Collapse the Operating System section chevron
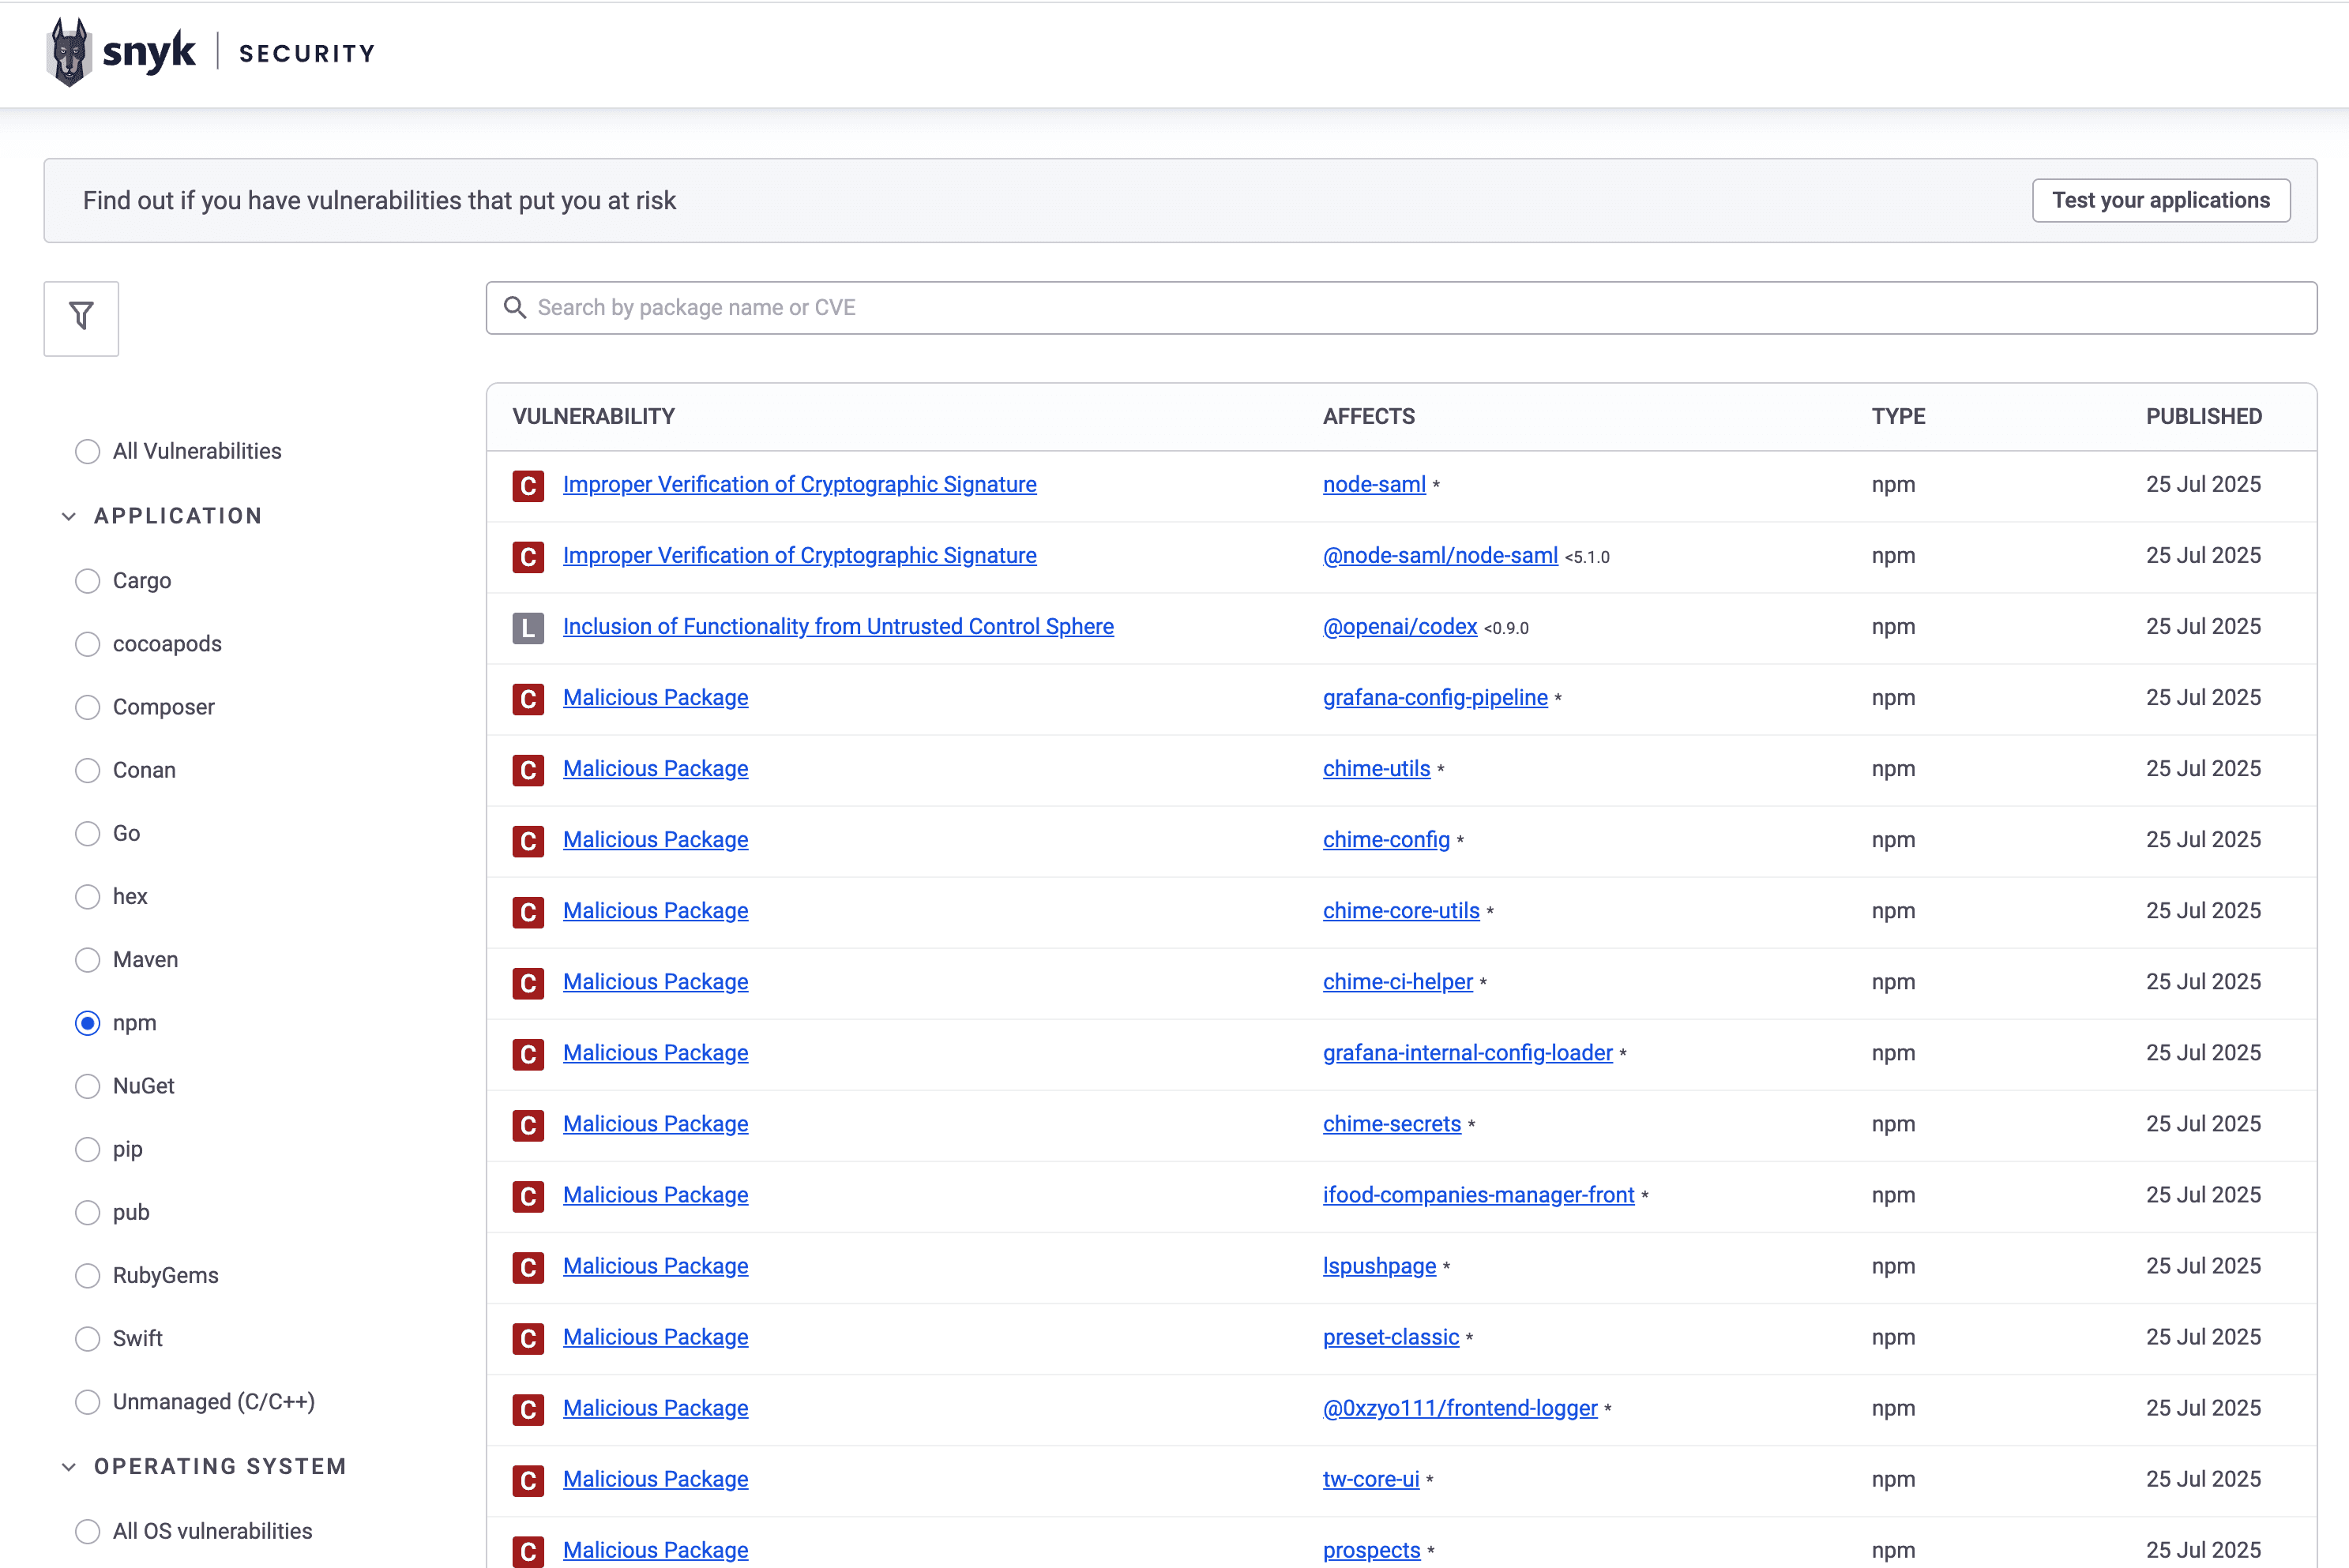This screenshot has height=1568, width=2349. click(x=69, y=1466)
